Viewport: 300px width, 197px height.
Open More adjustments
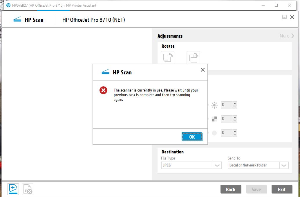click(x=287, y=36)
